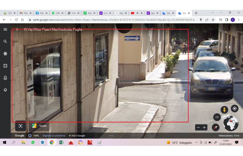The height and width of the screenshot is (156, 243).
Task: Click the 'Segnala un problema' link
Action: pyautogui.click(x=54, y=136)
